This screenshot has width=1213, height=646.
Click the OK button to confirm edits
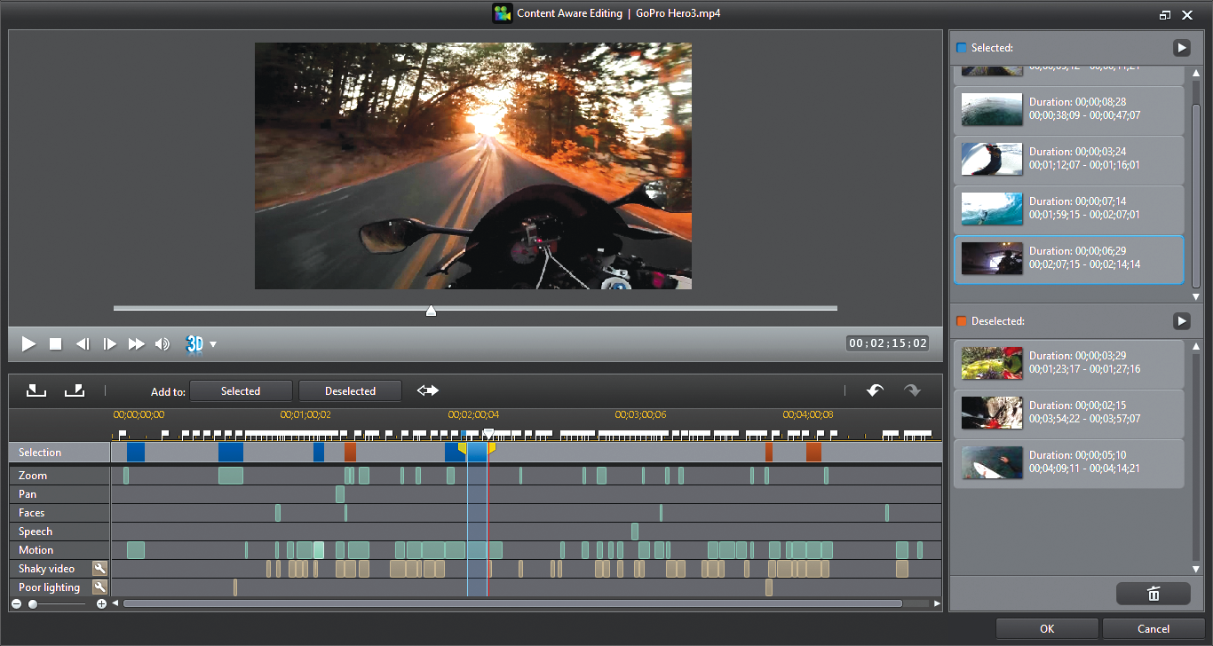tap(1047, 628)
